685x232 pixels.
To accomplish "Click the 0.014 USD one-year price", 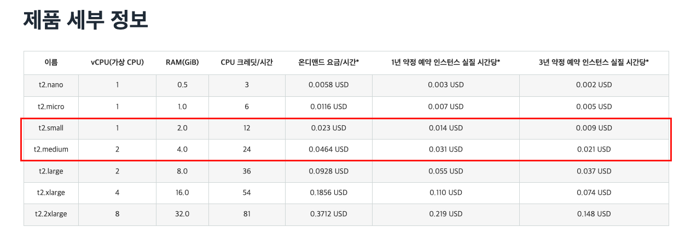I will click(x=446, y=128).
